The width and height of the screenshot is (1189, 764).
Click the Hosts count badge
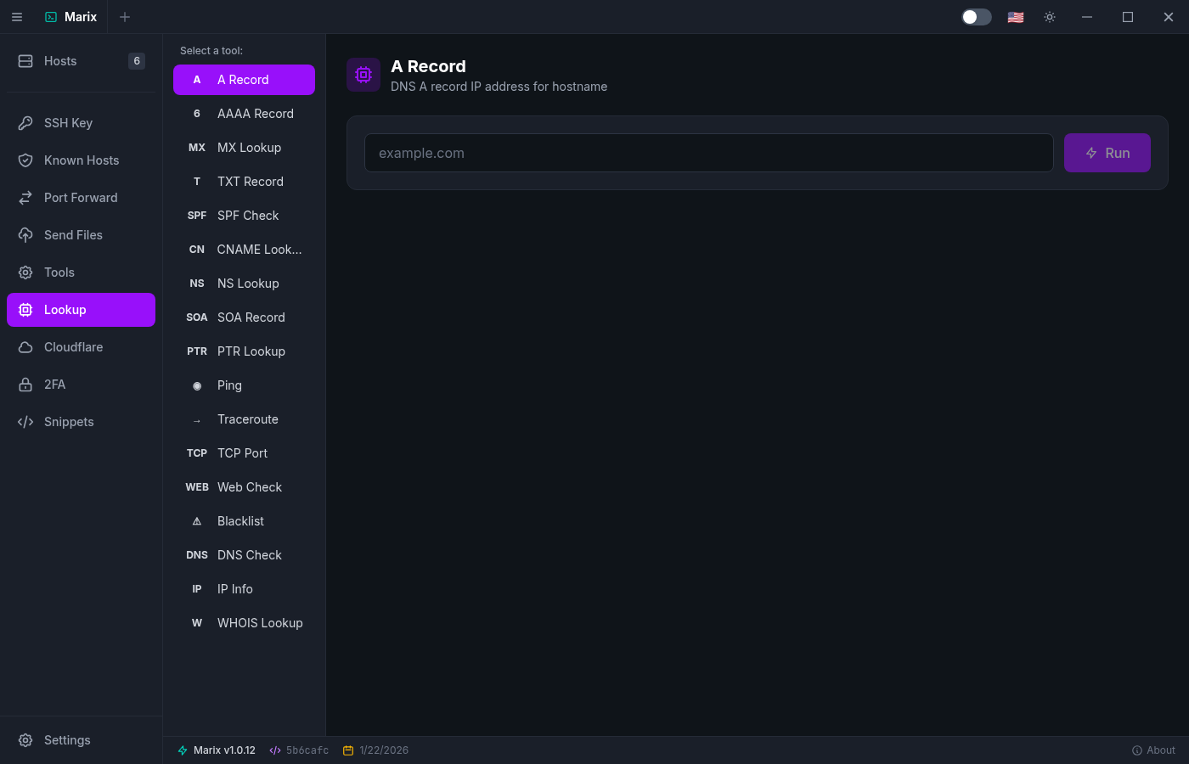[136, 61]
